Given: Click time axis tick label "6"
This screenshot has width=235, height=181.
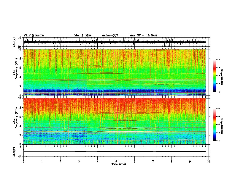Looking at the screenshot, I should (x=135, y=161).
